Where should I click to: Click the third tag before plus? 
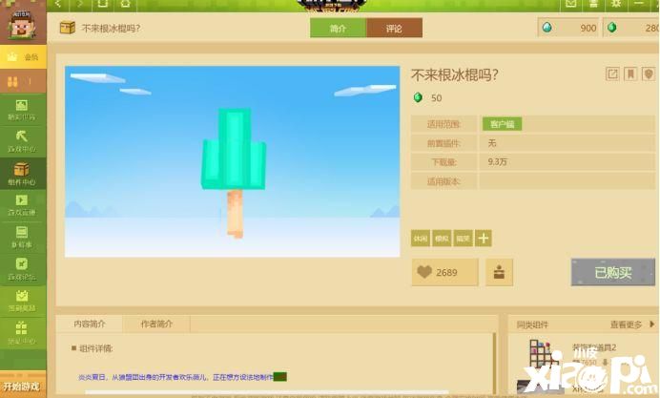(463, 239)
